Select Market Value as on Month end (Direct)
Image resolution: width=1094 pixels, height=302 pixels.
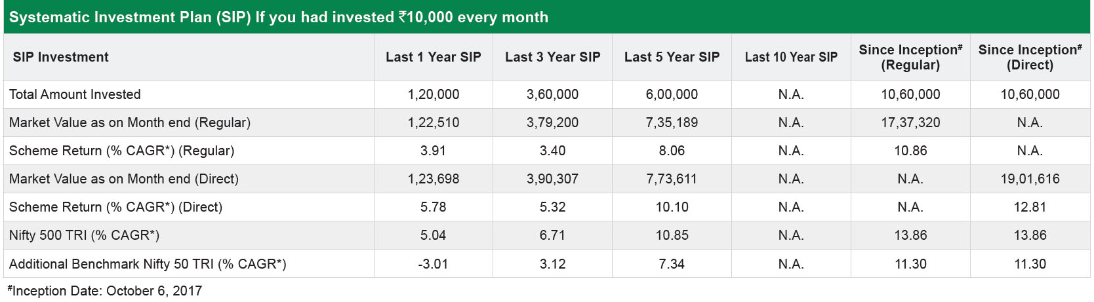(x=124, y=179)
